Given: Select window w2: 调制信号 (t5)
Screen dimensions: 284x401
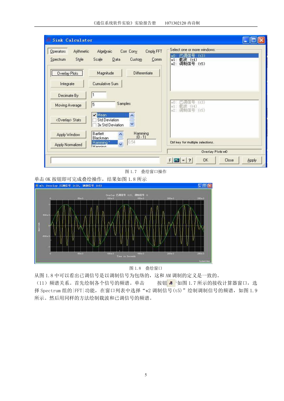Looking at the screenshot, I should point(214,64).
